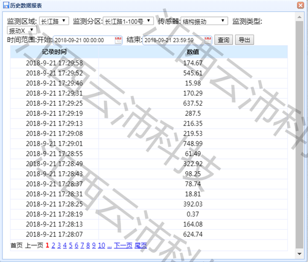Click the value 18.81
This screenshot has height=262, width=308.
(x=193, y=194)
